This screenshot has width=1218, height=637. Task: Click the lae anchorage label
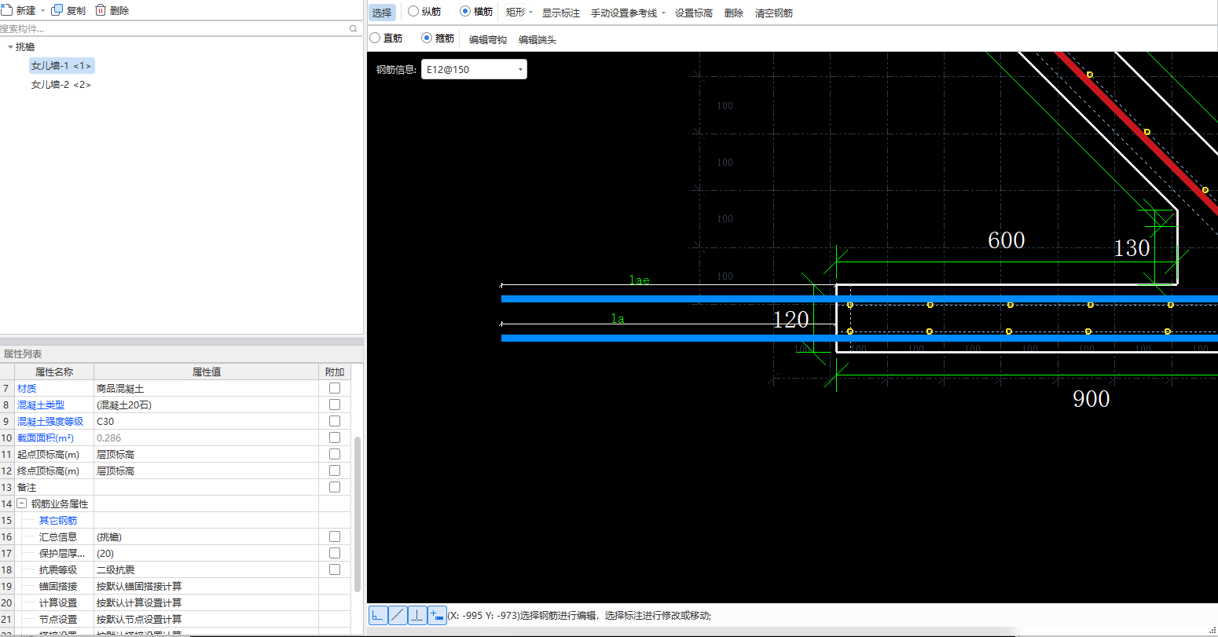(x=639, y=280)
